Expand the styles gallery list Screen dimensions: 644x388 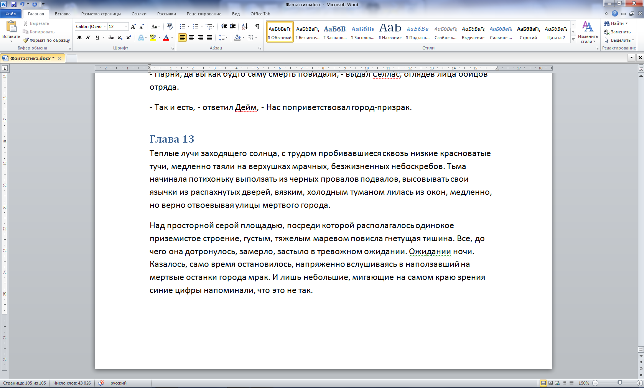tap(573, 39)
